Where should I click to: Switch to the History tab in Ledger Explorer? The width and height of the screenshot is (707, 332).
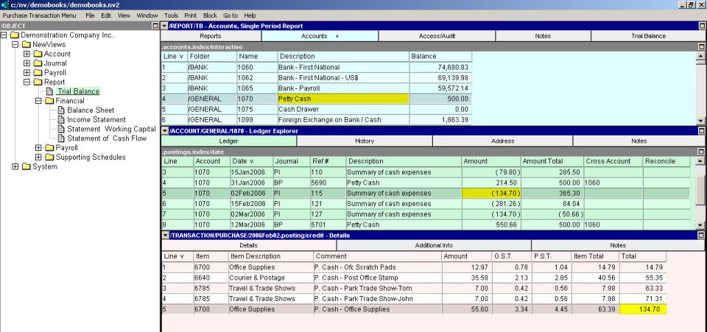tap(364, 141)
